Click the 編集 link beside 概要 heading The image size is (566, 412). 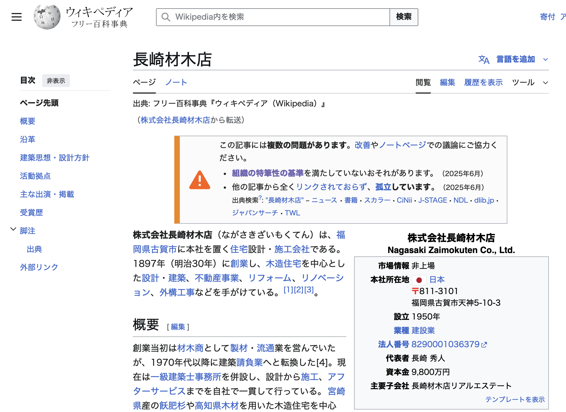(178, 327)
